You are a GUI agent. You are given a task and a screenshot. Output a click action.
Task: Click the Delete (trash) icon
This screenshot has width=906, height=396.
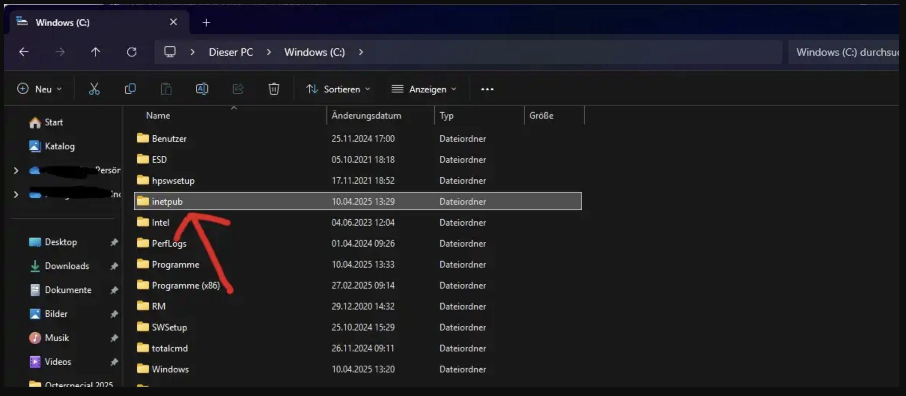(274, 89)
